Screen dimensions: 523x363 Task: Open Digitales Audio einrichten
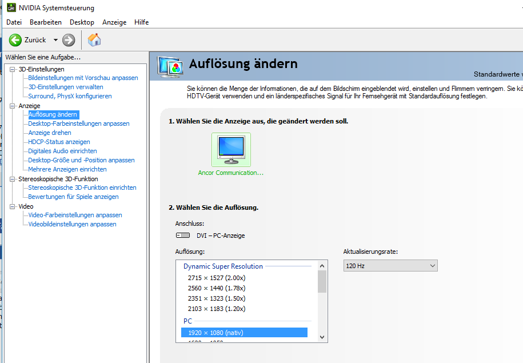click(62, 151)
